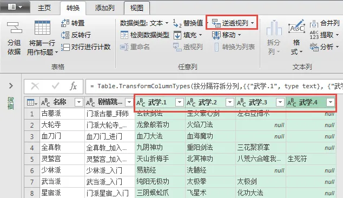
Task: Open the 剧情跳 column filter dropdown
Action: pyautogui.click(x=129, y=102)
